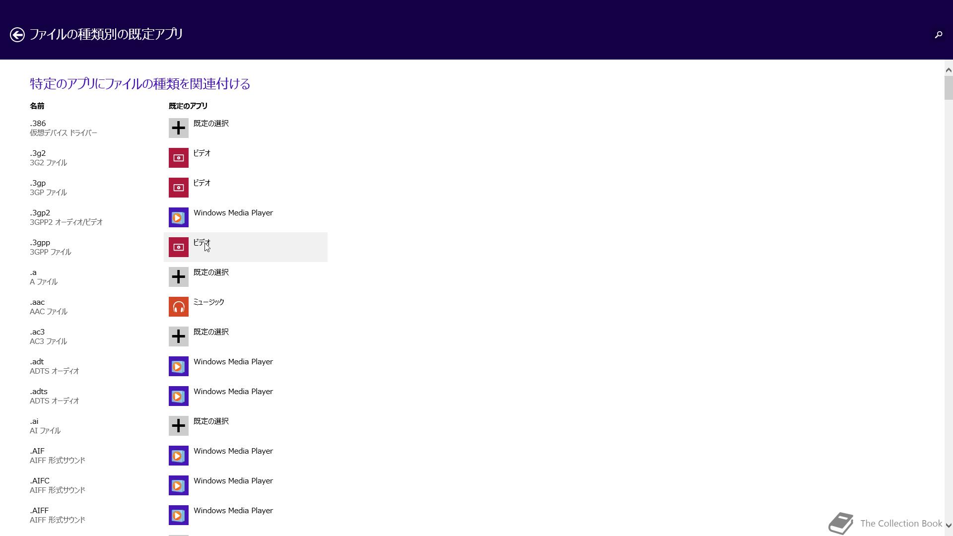Select .ac3 extension name text
Image resolution: width=953 pixels, height=536 pixels.
click(37, 332)
